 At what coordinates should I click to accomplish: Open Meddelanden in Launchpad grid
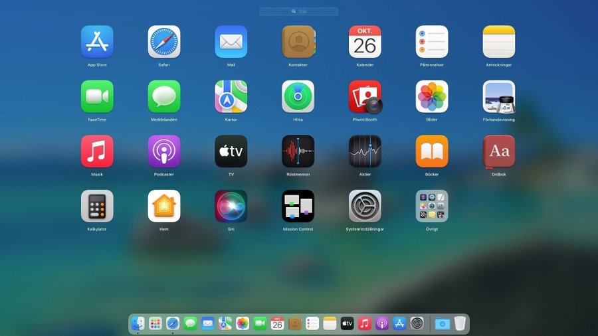164,97
